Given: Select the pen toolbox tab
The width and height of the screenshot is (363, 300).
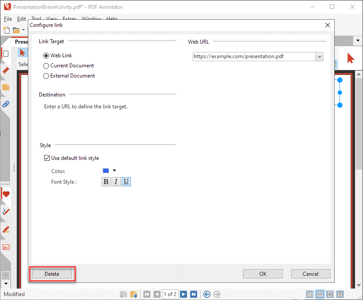Looking at the screenshot, I should pos(6,211).
